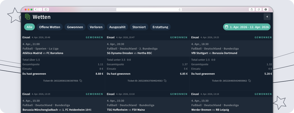Show Gewonnen bets

[75, 27]
